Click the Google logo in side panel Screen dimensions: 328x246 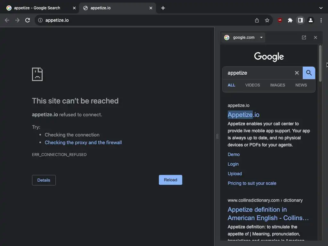pyautogui.click(x=269, y=57)
